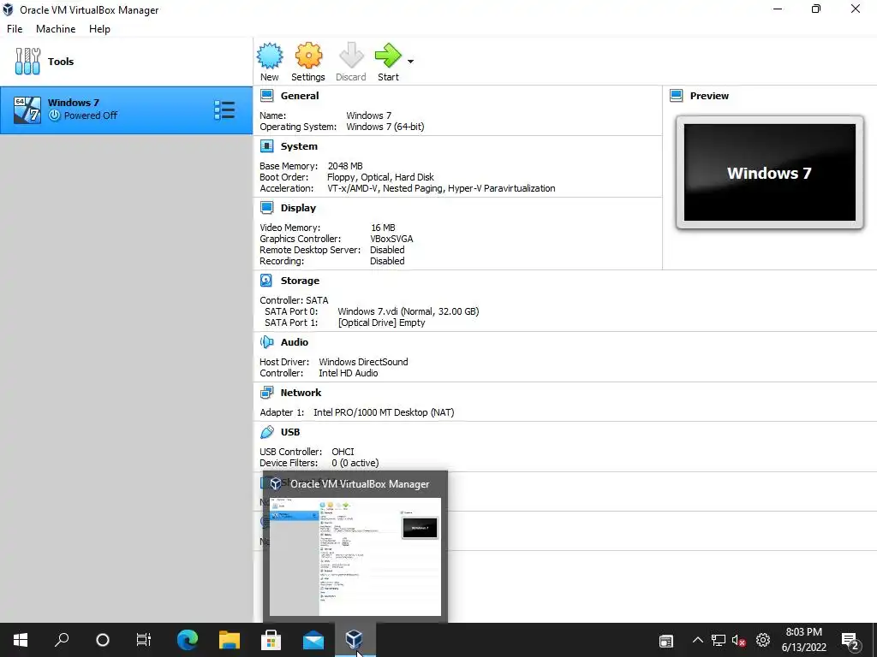The width and height of the screenshot is (877, 657).
Task: Click the muted volume tray icon
Action: [x=739, y=640]
